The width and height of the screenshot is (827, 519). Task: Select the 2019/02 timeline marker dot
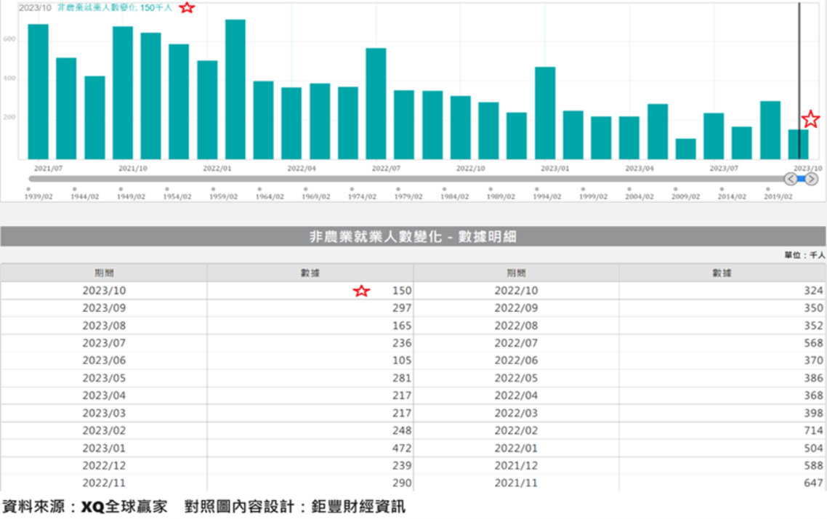(768, 189)
